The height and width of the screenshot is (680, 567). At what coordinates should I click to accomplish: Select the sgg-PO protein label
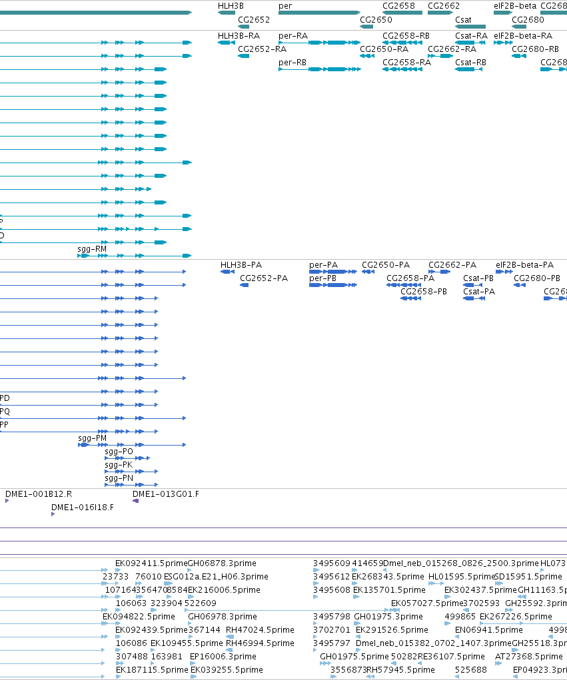(119, 452)
